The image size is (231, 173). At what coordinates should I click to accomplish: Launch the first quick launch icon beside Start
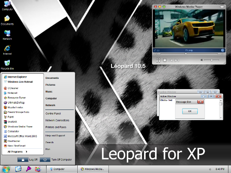[18, 169]
